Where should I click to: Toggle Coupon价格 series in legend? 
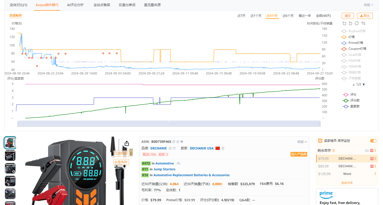point(354,49)
